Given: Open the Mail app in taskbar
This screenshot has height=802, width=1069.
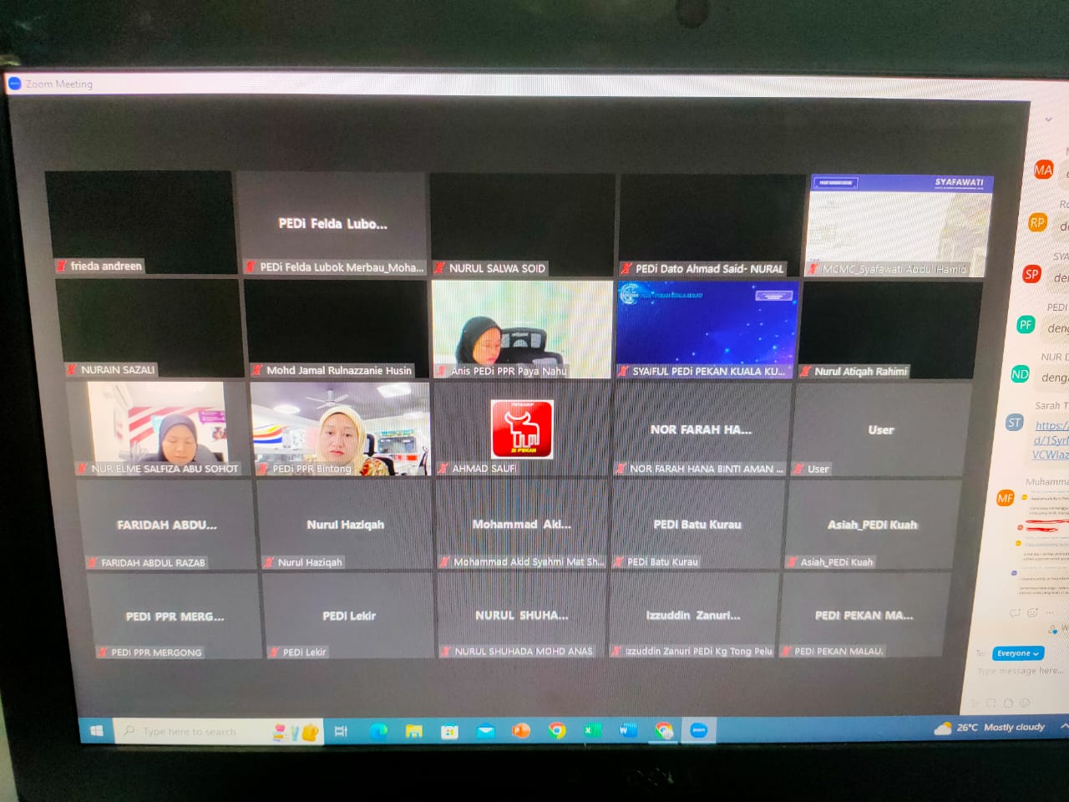Looking at the screenshot, I should tap(485, 731).
